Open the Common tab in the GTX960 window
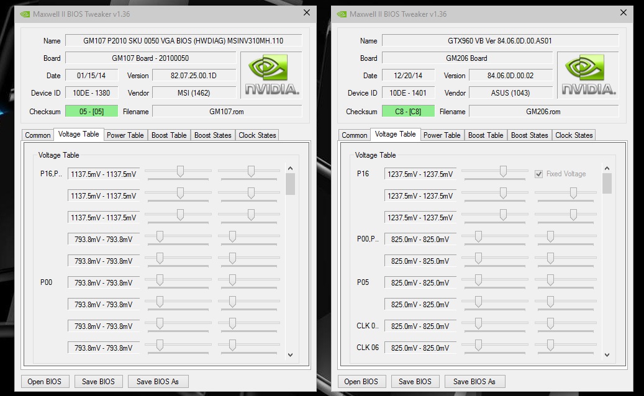The image size is (644, 396). pyautogui.click(x=355, y=135)
